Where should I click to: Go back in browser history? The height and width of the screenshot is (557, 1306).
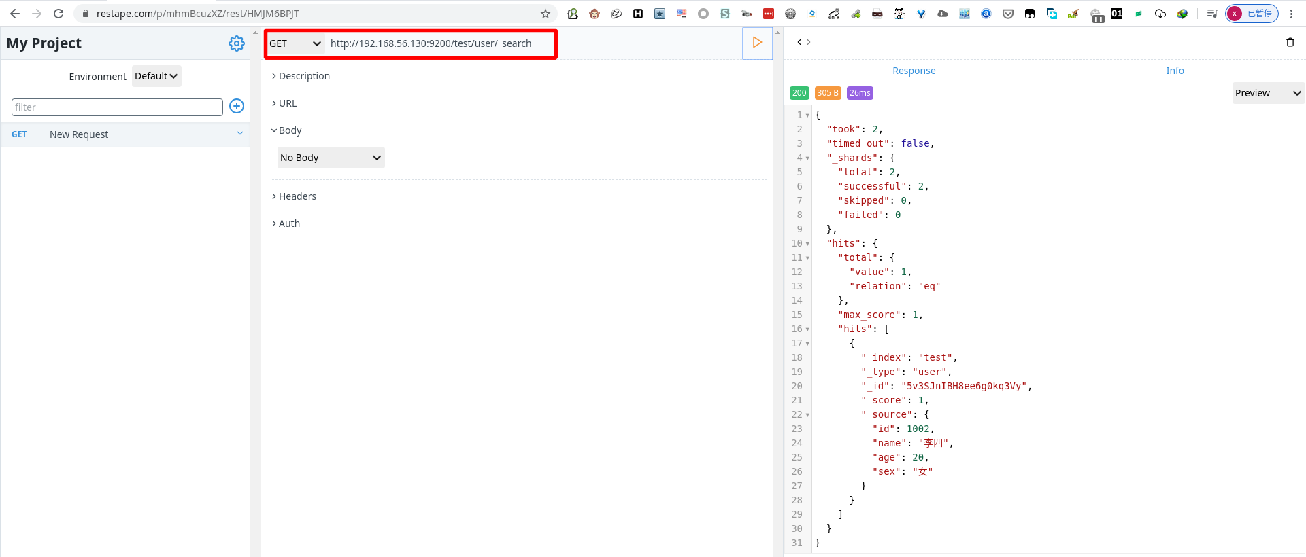[15, 14]
